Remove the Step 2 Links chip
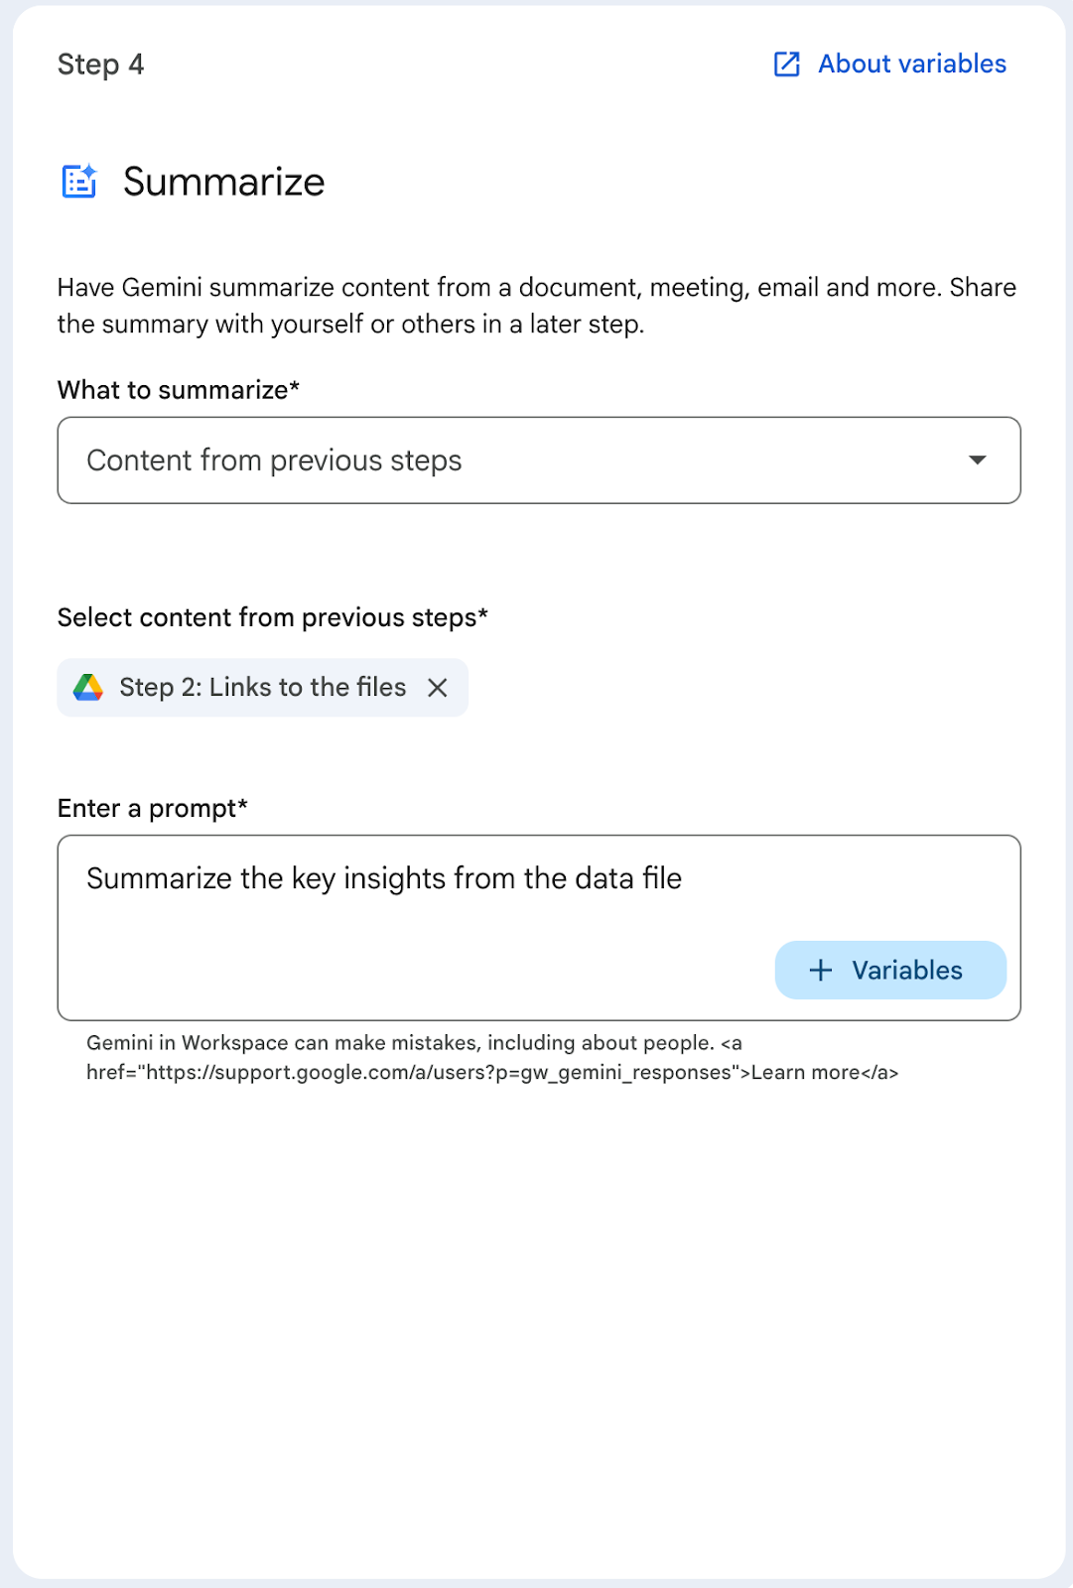 coord(437,687)
